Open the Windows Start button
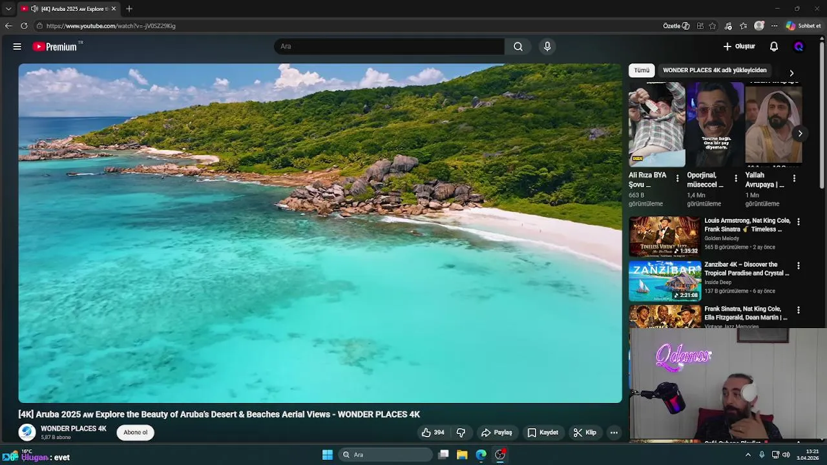827x465 pixels. (328, 455)
